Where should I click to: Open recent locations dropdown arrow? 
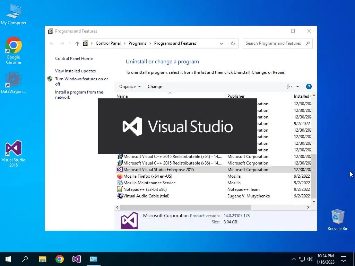[70, 43]
